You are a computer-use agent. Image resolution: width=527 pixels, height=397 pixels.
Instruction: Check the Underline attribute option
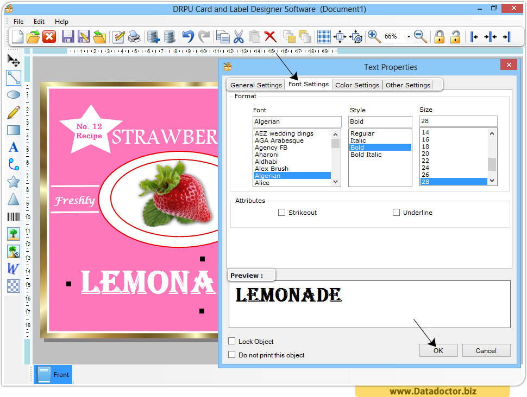[396, 212]
